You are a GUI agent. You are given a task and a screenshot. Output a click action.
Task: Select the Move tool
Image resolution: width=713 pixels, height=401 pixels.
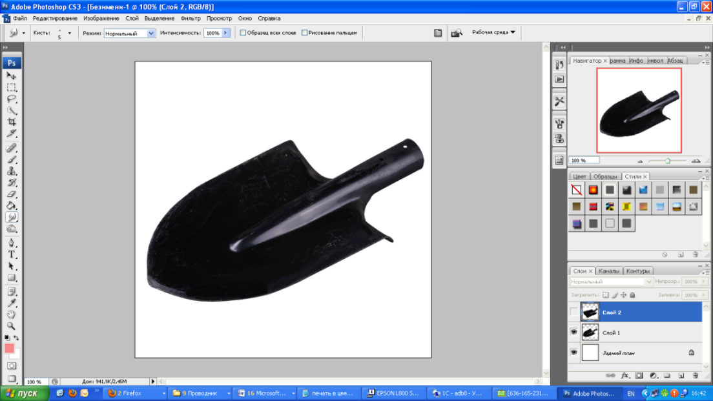coord(12,76)
